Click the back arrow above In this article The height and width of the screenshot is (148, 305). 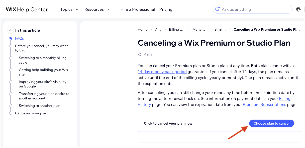pyautogui.click(x=10, y=30)
